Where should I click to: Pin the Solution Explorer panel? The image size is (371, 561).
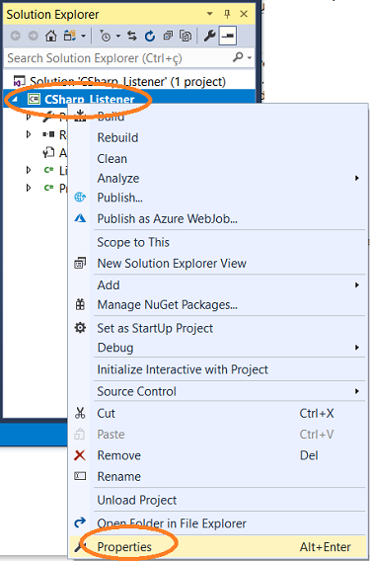coord(227,14)
